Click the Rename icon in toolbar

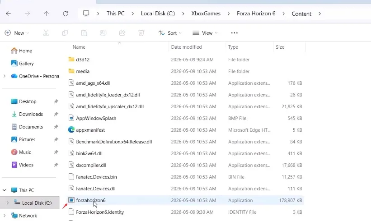(x=103, y=33)
